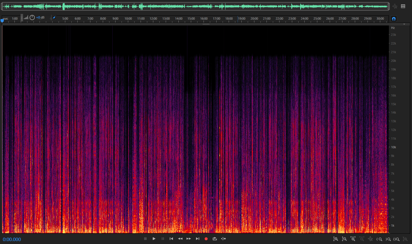Click the red Record button
Screen dimensions: 412x244
pyautogui.click(x=206, y=239)
